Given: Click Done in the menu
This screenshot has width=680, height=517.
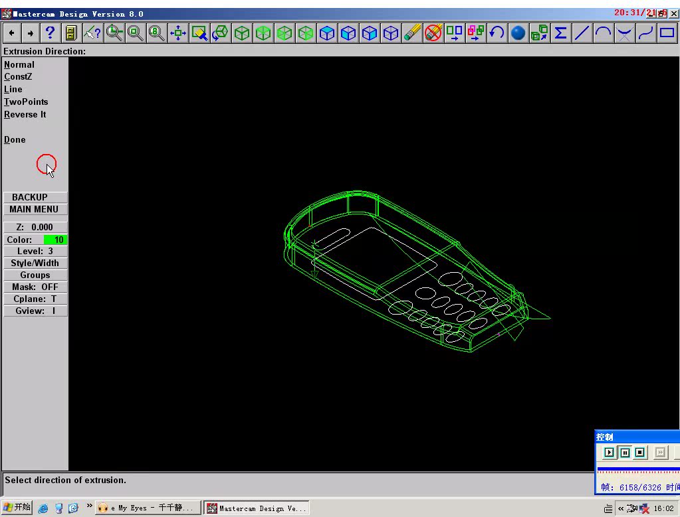Looking at the screenshot, I should tap(15, 139).
